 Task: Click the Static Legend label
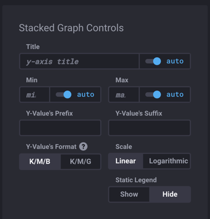click(136, 180)
